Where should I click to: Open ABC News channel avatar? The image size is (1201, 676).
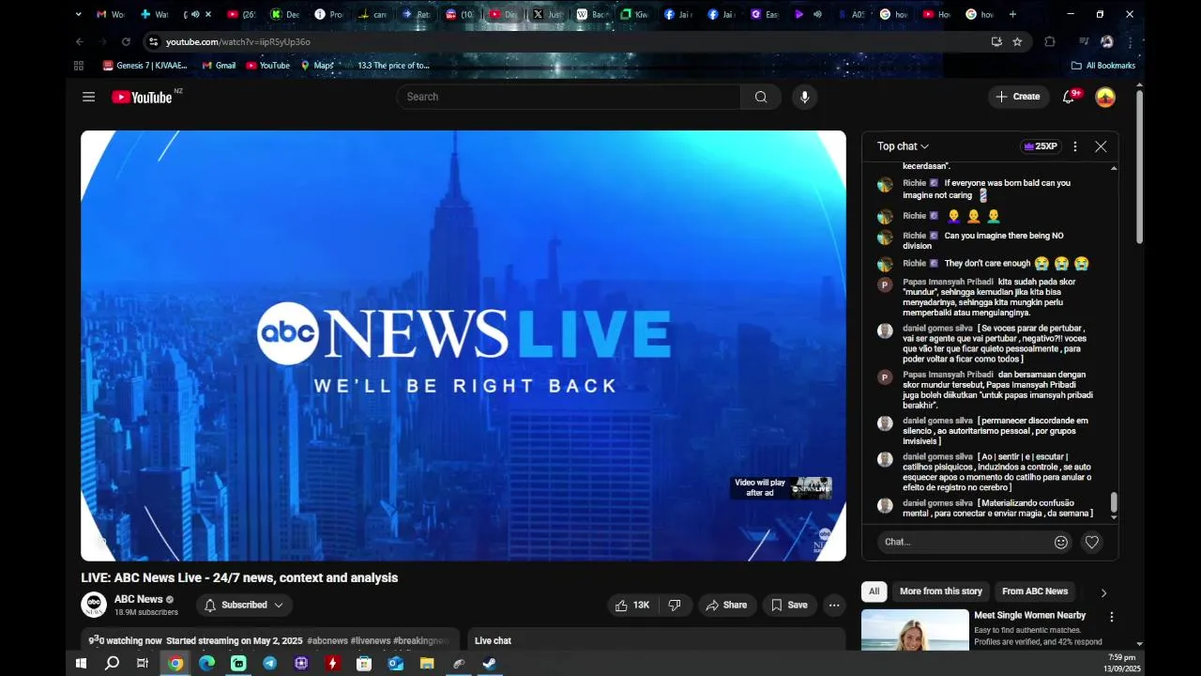coord(94,605)
